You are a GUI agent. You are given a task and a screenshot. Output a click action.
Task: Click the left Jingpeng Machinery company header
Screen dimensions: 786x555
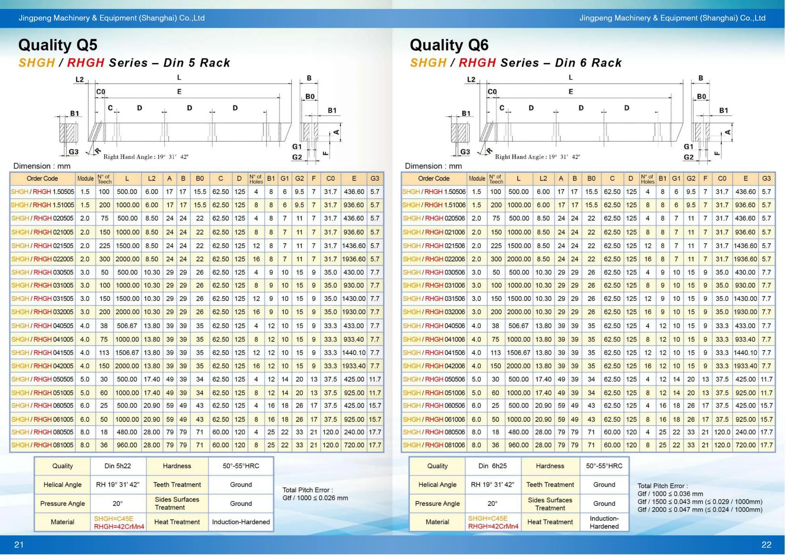click(x=112, y=18)
